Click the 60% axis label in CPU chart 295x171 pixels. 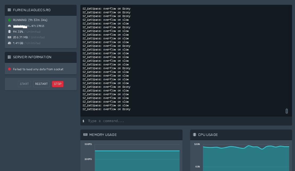click(198, 167)
